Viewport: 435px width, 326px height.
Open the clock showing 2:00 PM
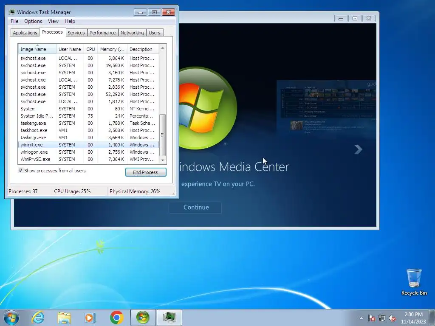(413, 318)
